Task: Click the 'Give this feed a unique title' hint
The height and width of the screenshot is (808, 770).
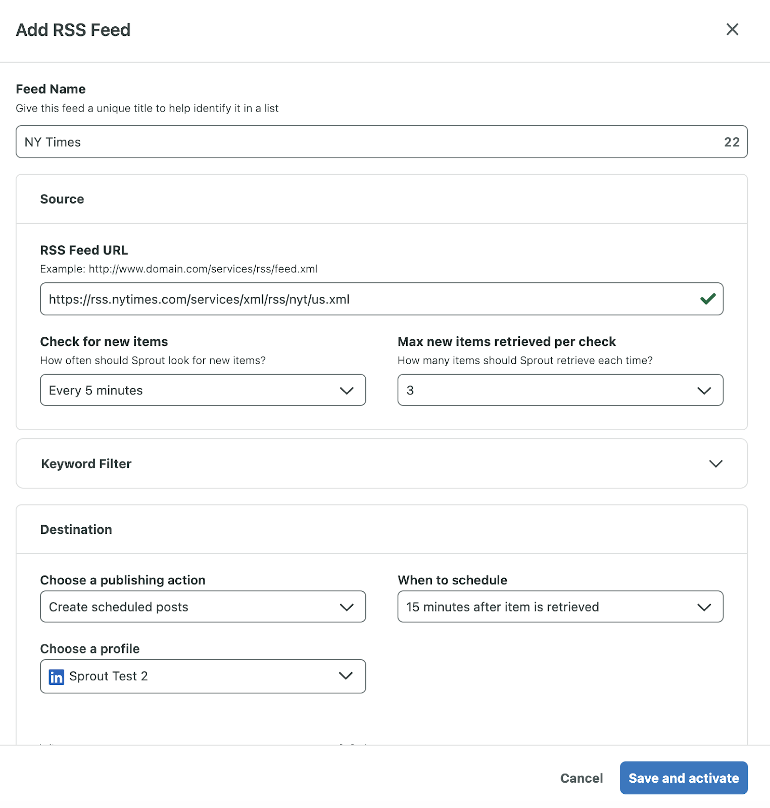Action: [147, 108]
